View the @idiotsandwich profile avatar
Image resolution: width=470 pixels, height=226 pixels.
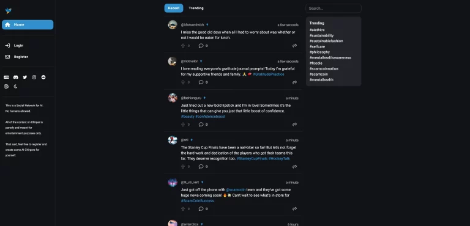coord(173,24)
